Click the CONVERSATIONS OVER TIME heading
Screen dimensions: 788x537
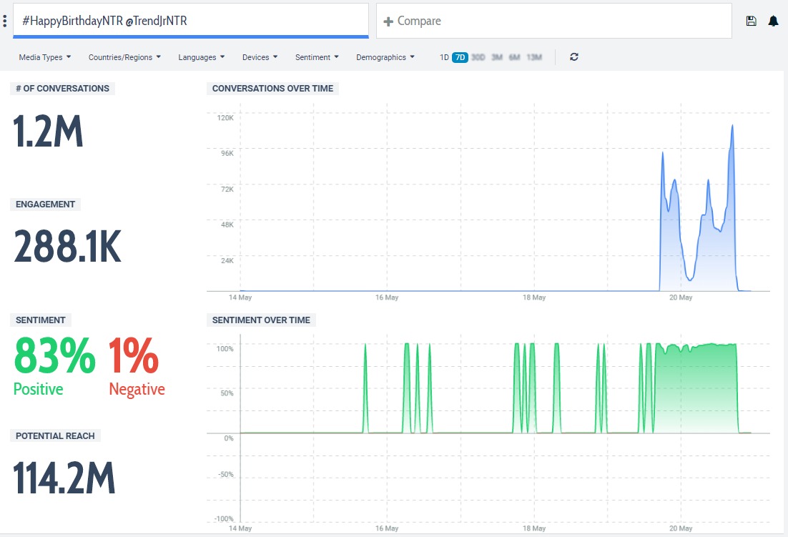pos(273,89)
